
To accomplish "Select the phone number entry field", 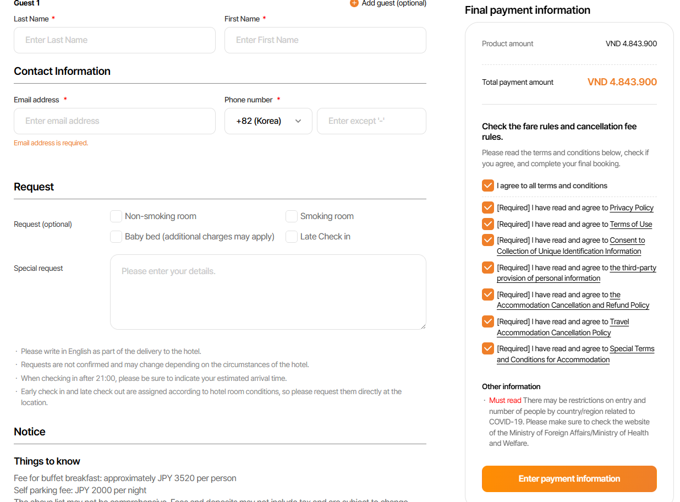I will 371,121.
